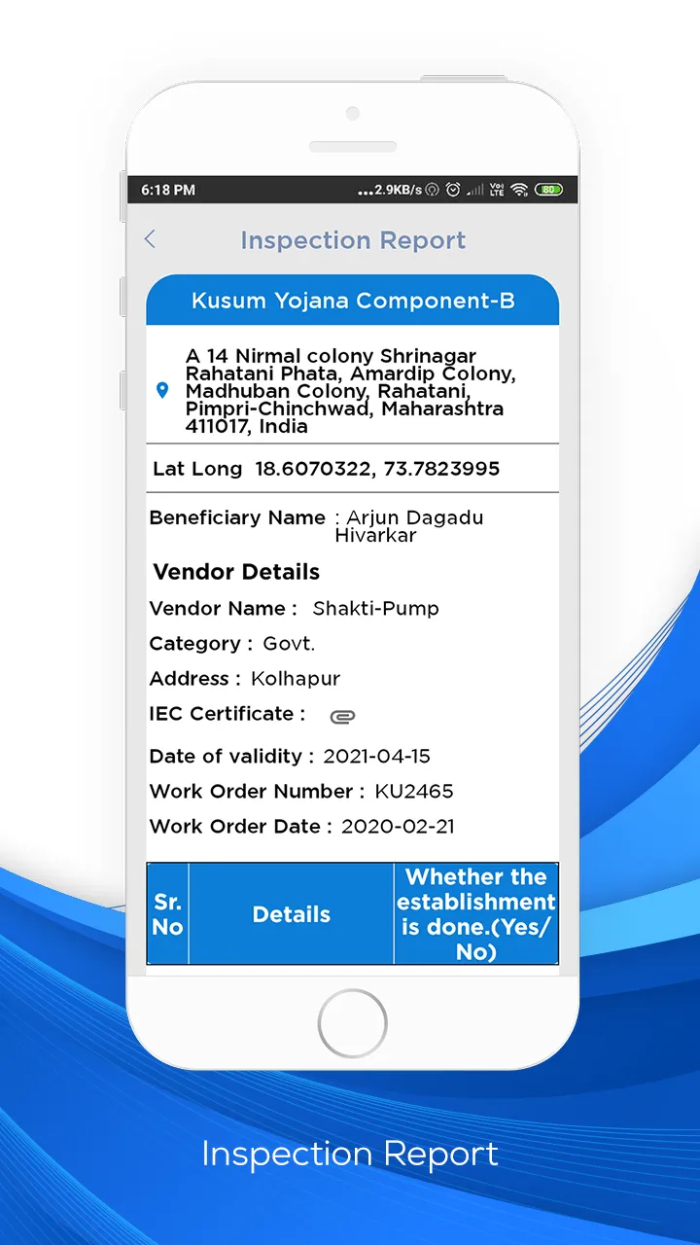Click the phone home button
The height and width of the screenshot is (1245, 700).
click(x=353, y=1023)
